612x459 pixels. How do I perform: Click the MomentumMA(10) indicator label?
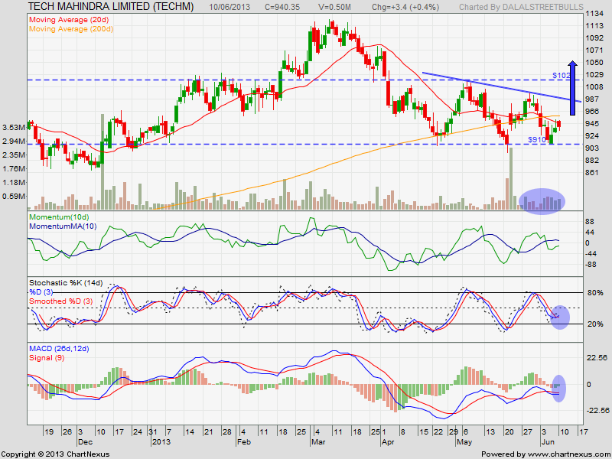(x=63, y=226)
